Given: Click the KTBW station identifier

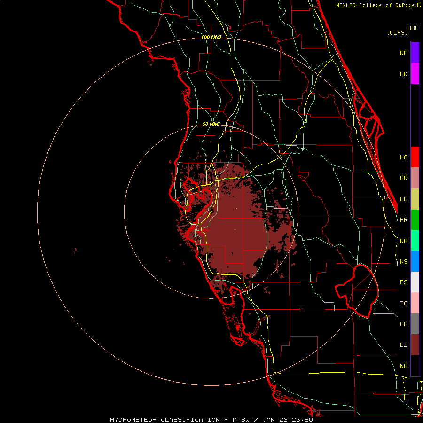Looking at the screenshot, I should 241,420.
